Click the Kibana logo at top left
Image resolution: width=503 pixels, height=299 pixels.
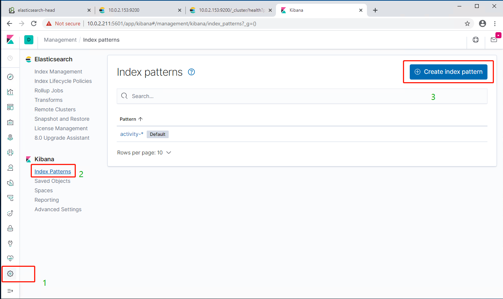click(10, 39)
